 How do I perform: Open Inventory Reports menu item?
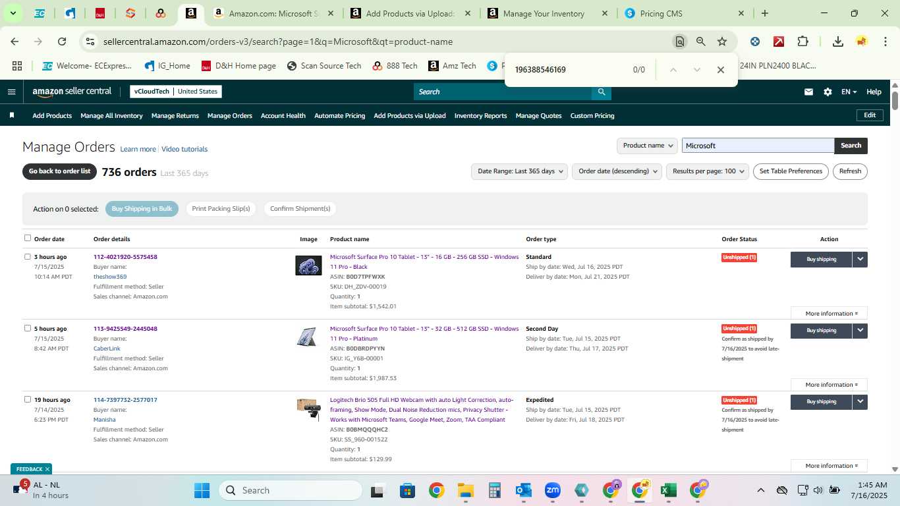[481, 116]
